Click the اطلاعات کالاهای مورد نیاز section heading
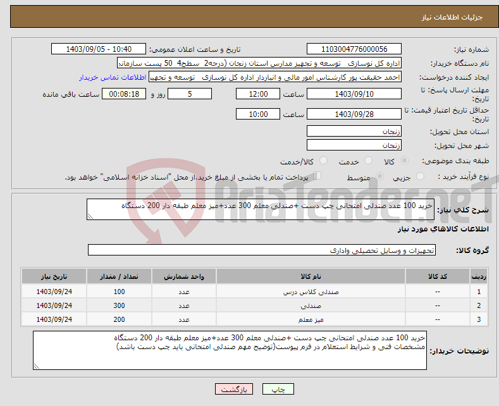Viewport: 499px width, 406px height. (x=443, y=229)
